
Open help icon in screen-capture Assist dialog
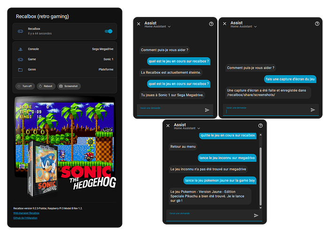click(x=317, y=24)
